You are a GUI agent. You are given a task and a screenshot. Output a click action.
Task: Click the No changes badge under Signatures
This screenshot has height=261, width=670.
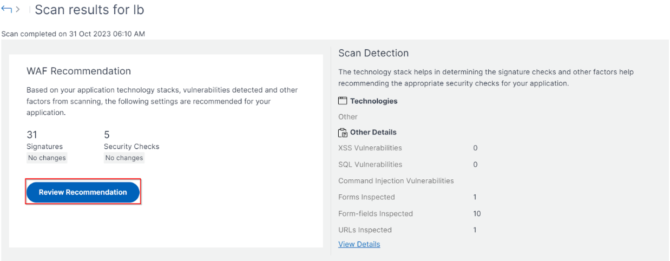pos(47,158)
